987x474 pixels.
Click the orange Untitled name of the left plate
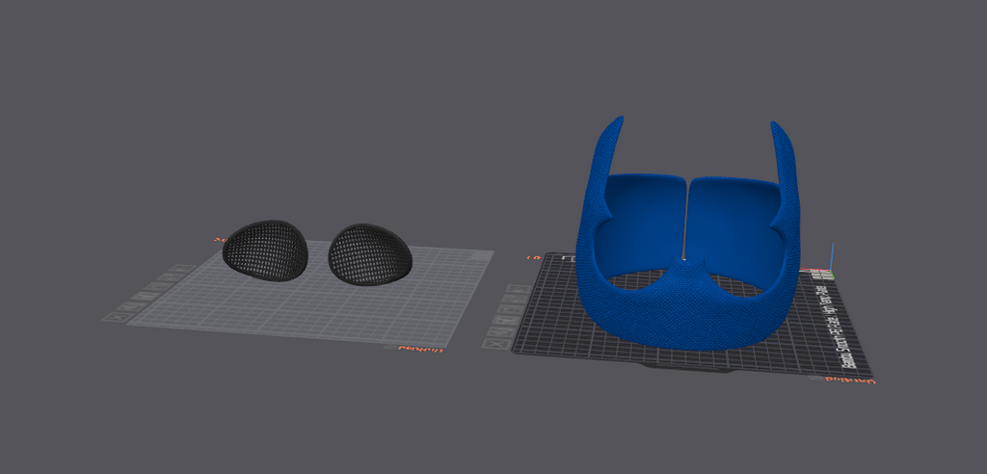[x=414, y=348]
